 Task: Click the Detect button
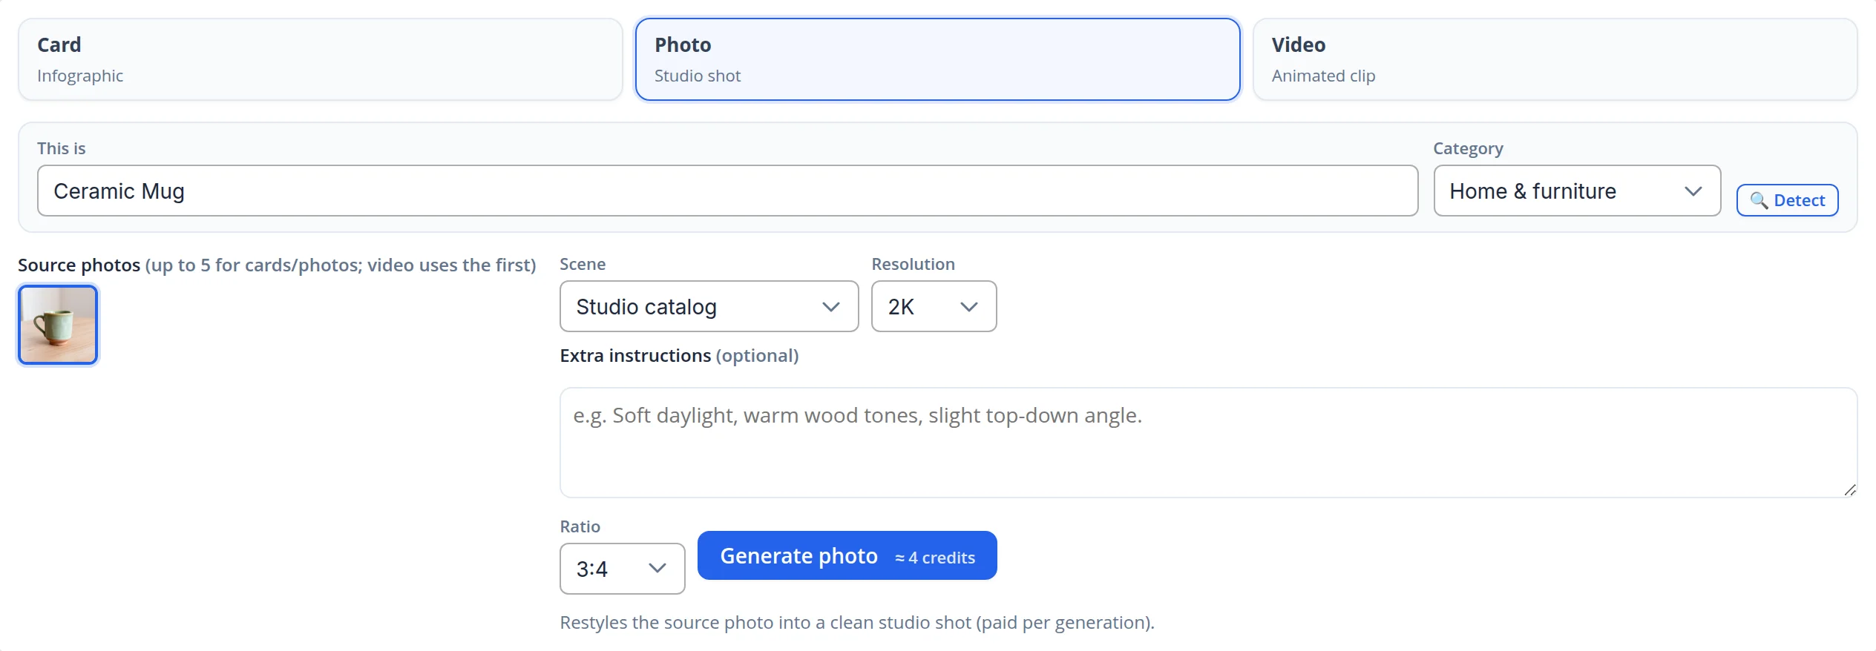pyautogui.click(x=1787, y=200)
